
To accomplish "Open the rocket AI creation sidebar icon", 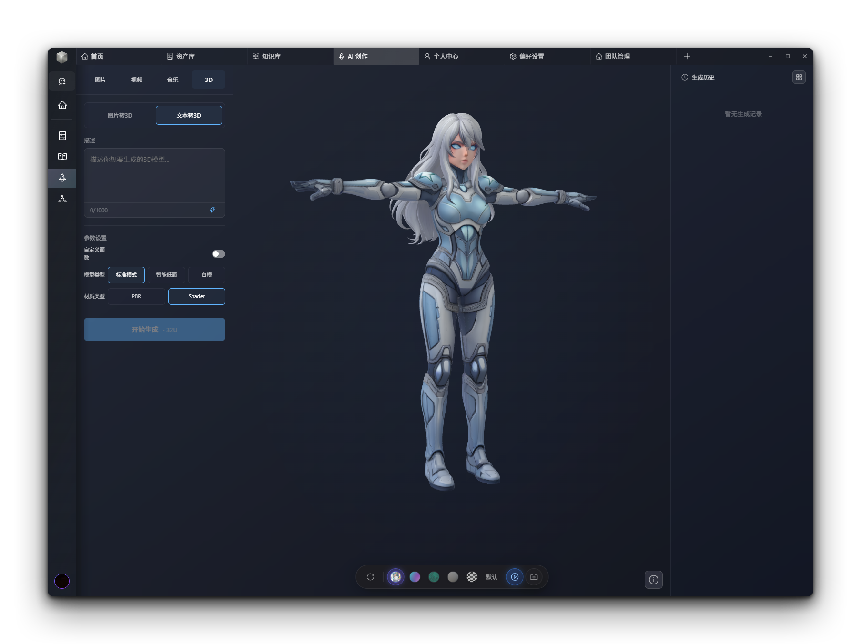I will [62, 178].
